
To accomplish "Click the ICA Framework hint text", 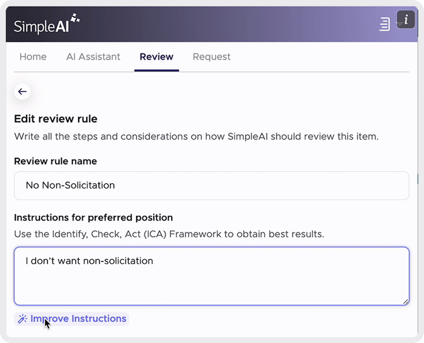I will pos(169,234).
